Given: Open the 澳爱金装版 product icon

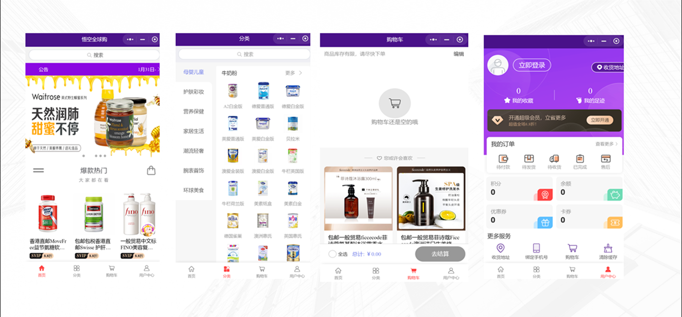Looking at the screenshot, I should point(233,156).
